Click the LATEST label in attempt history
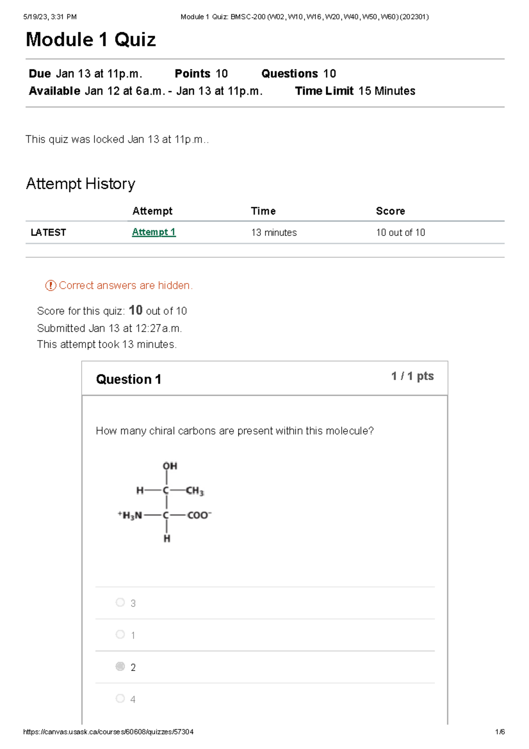Image resolution: width=529 pixels, height=749 pixels. (48, 232)
